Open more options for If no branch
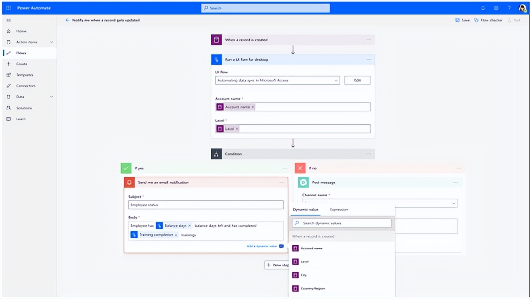The image size is (530, 299). point(459,168)
